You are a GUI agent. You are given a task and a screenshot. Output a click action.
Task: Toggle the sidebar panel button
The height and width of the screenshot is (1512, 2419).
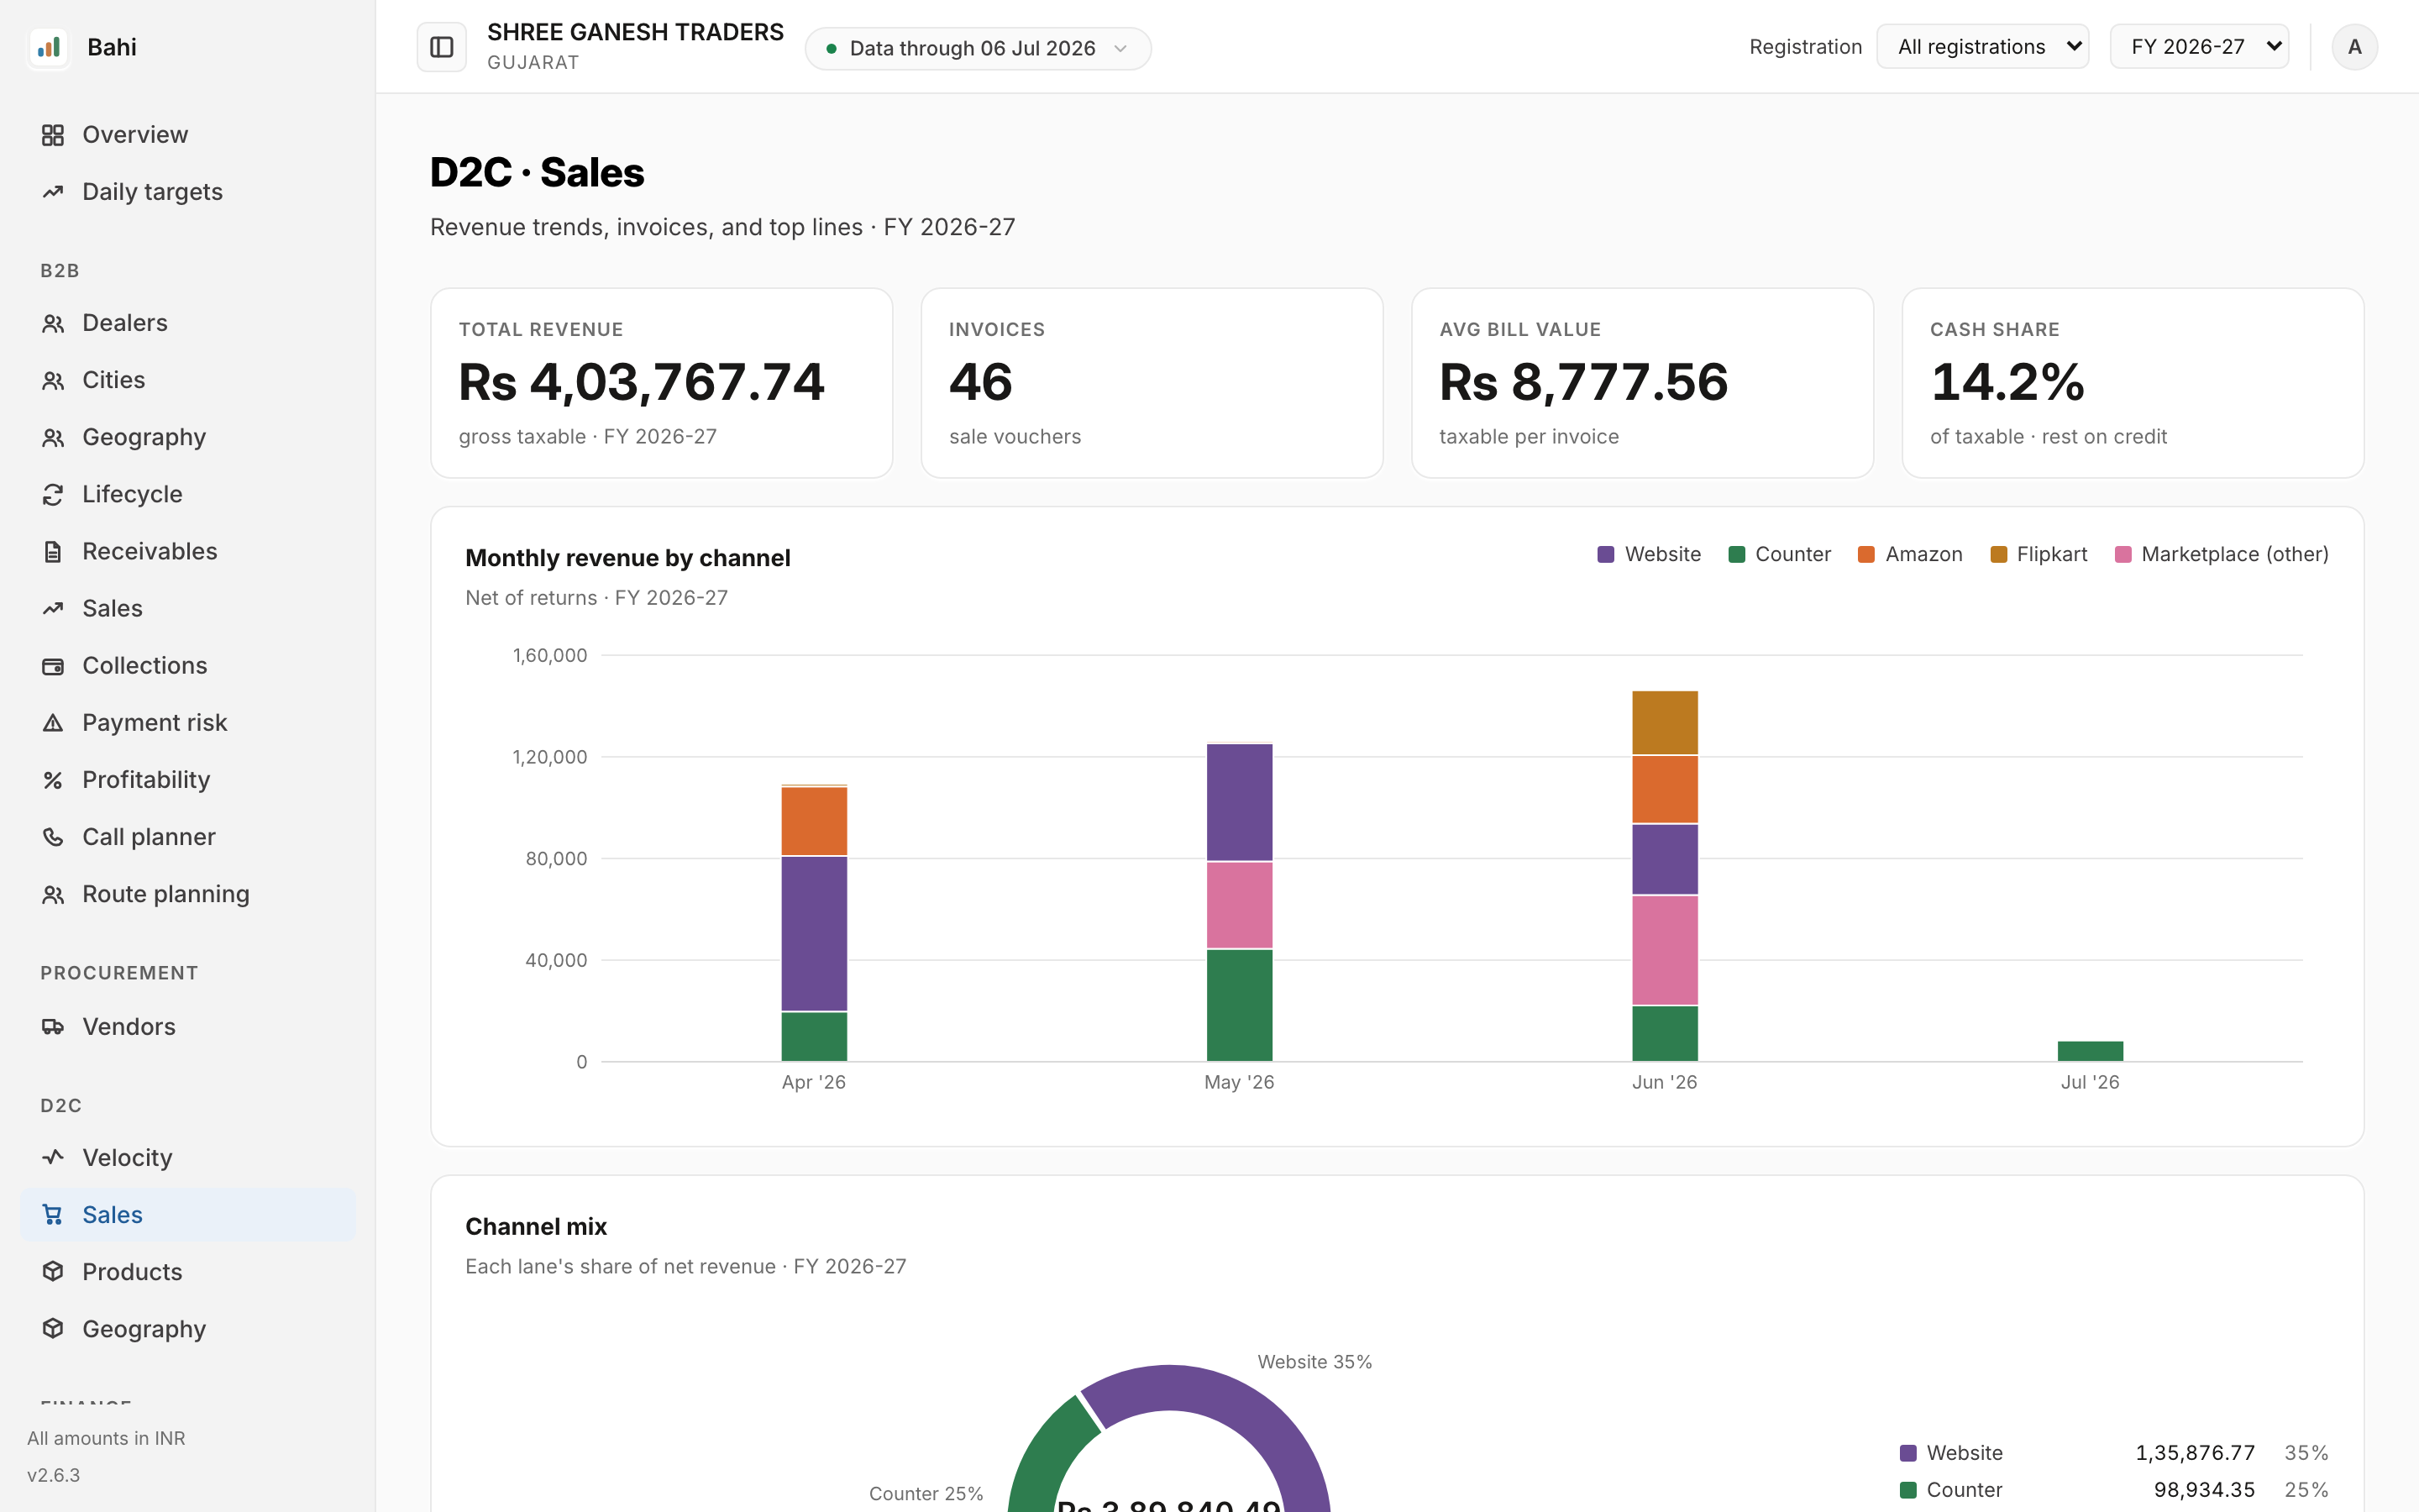point(442,47)
